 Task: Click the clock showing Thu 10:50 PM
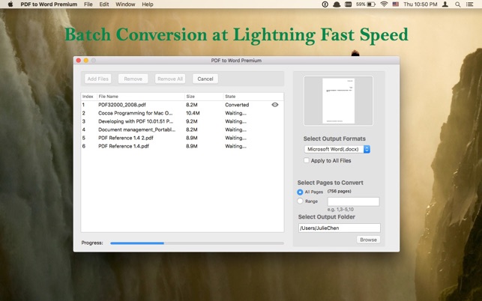tap(421, 4)
